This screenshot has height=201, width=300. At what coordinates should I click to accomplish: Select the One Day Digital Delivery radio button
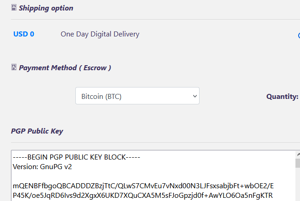[298, 35]
